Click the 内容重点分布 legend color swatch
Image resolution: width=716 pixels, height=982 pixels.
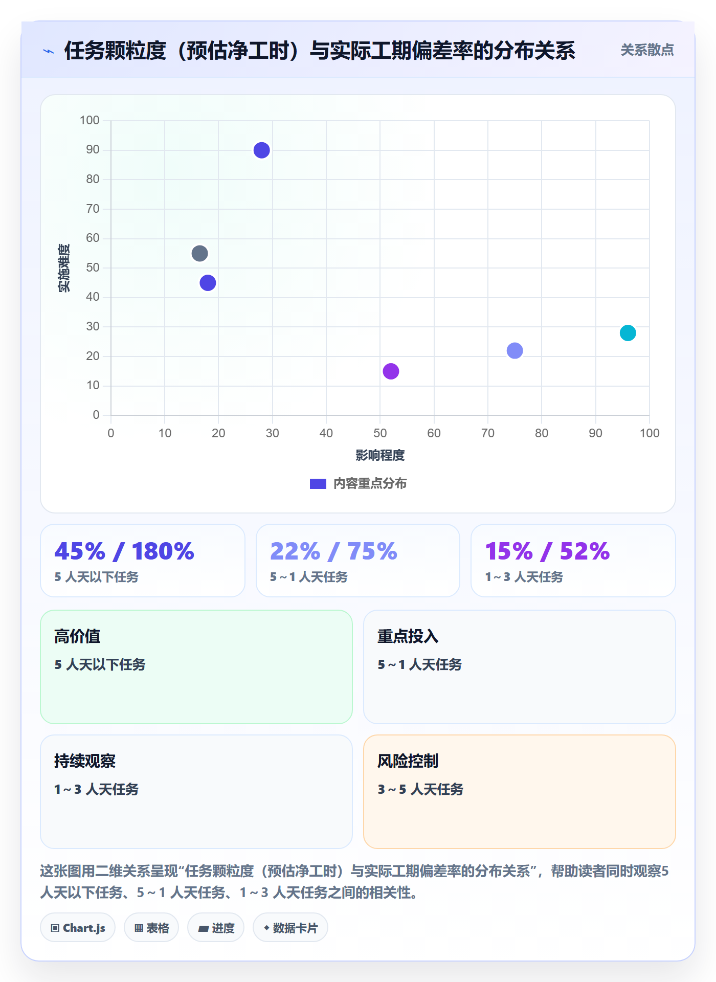[318, 484]
